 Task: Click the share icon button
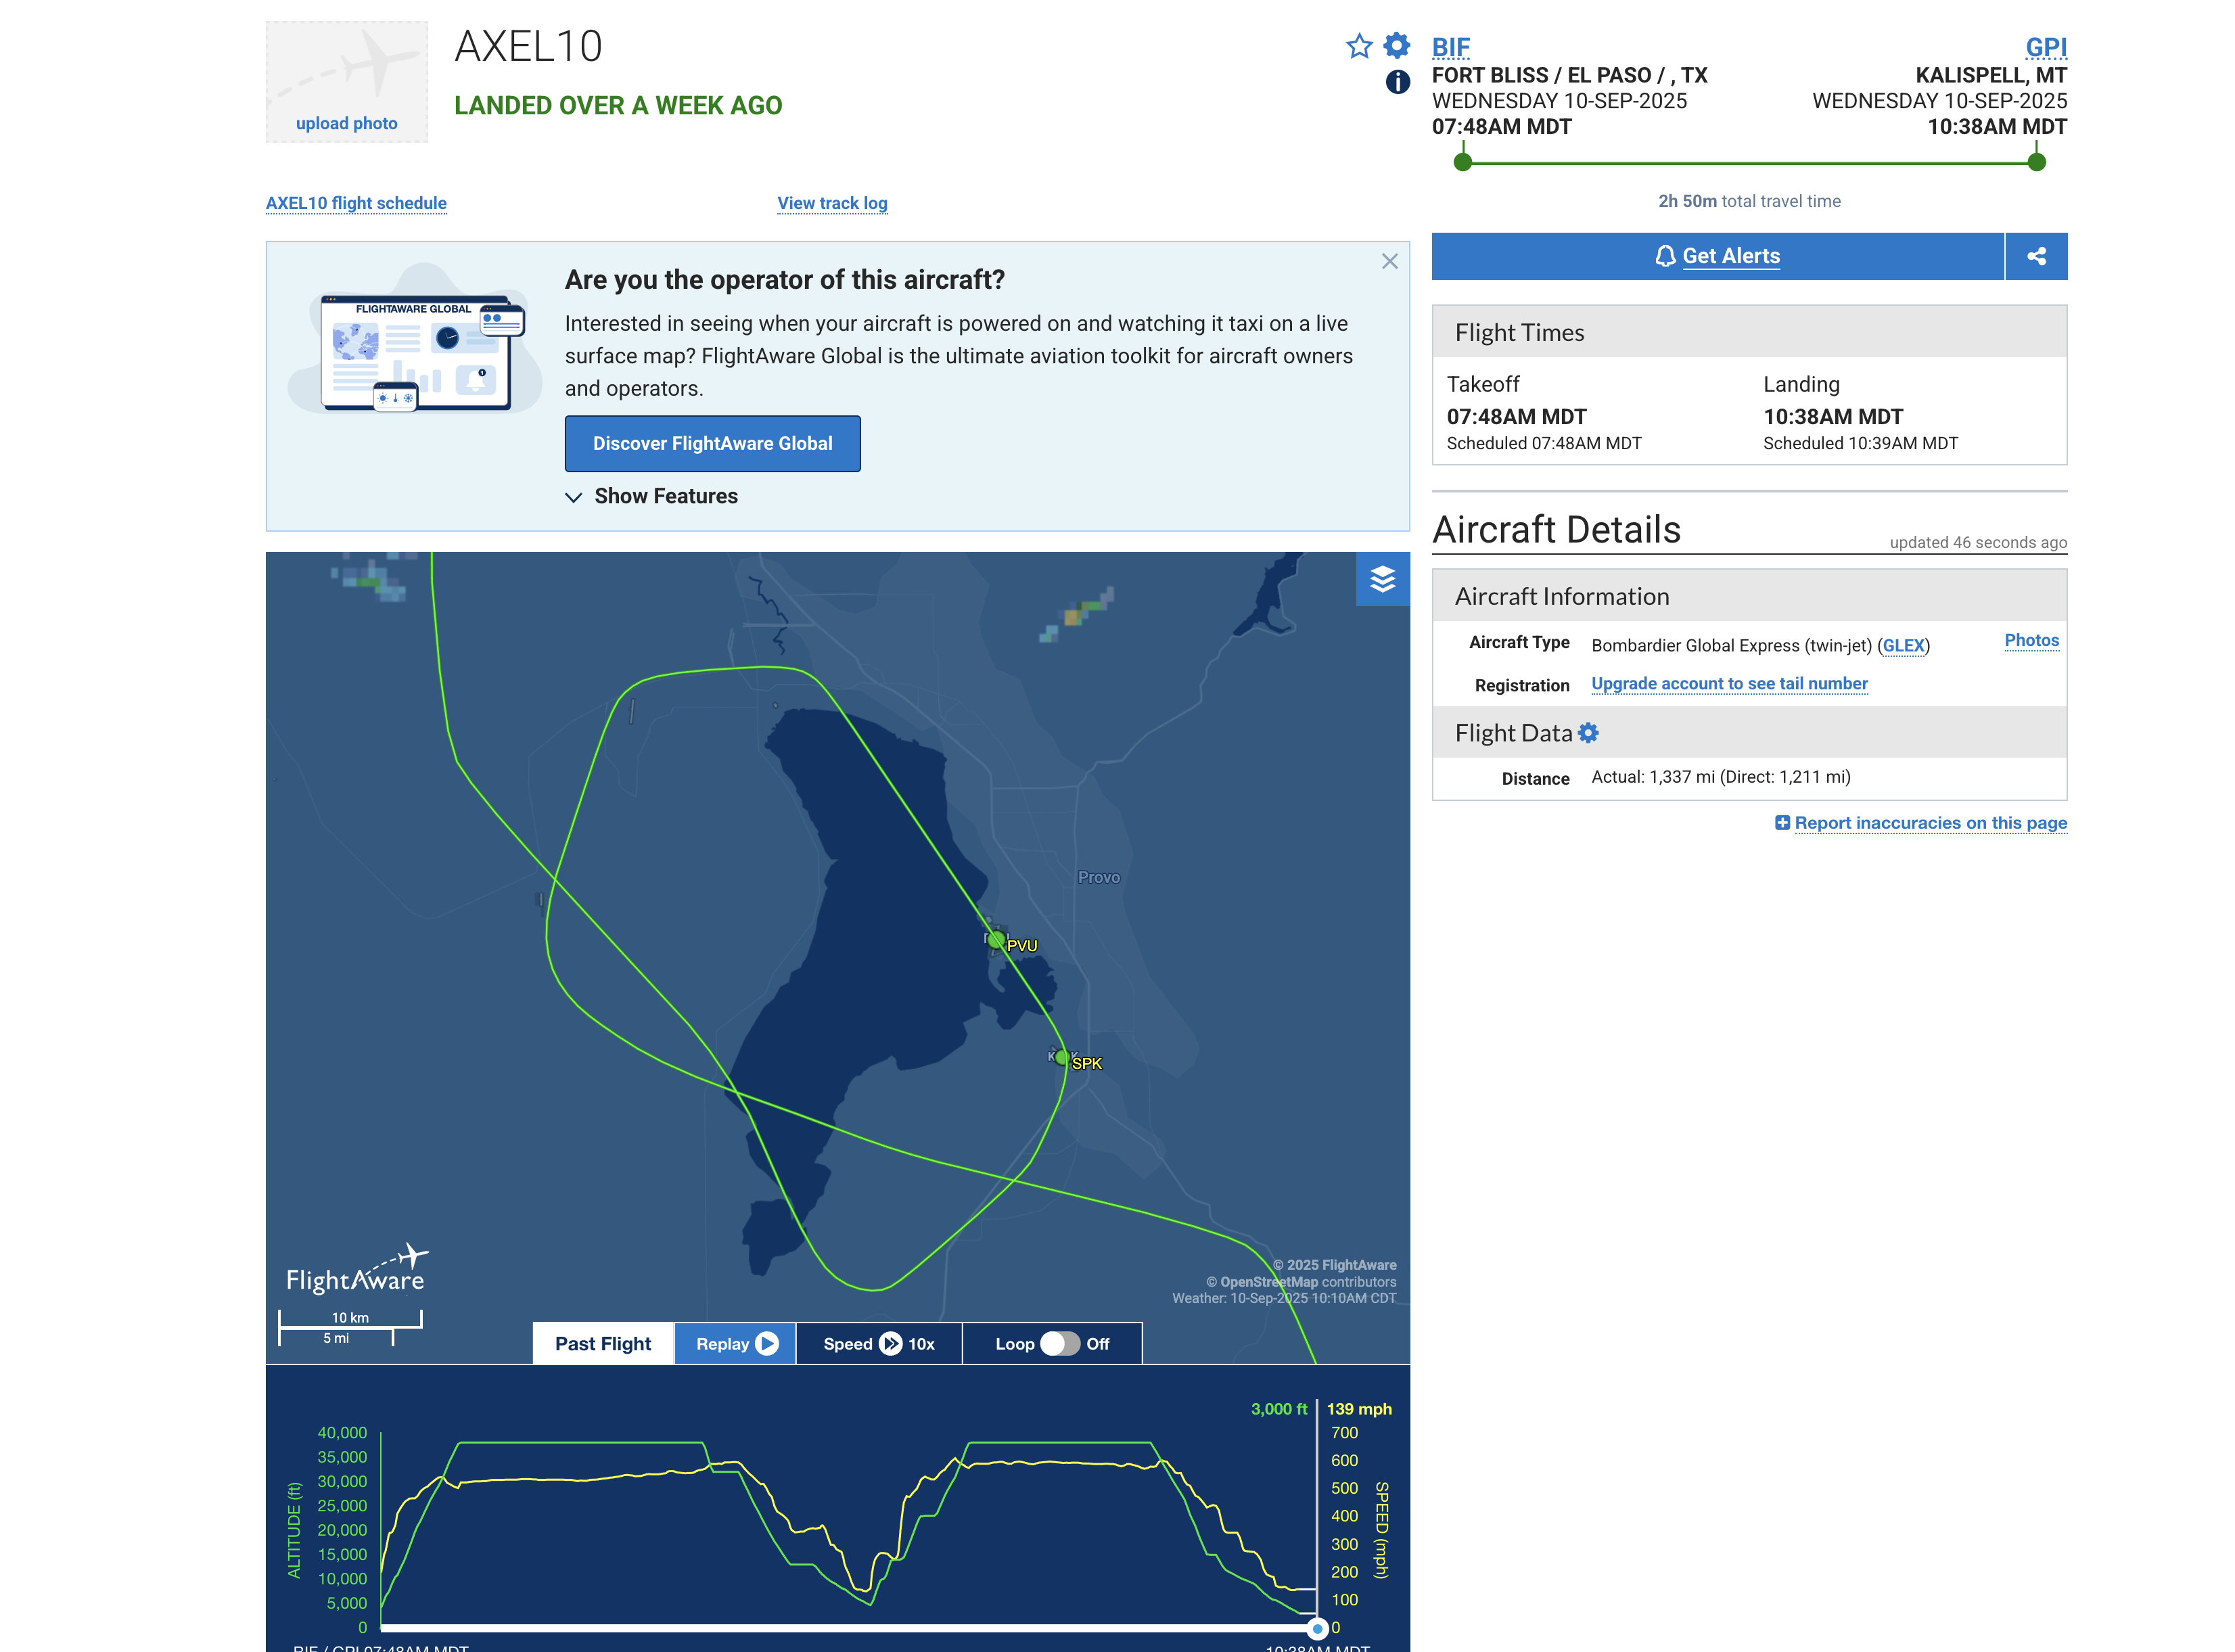tap(2036, 256)
